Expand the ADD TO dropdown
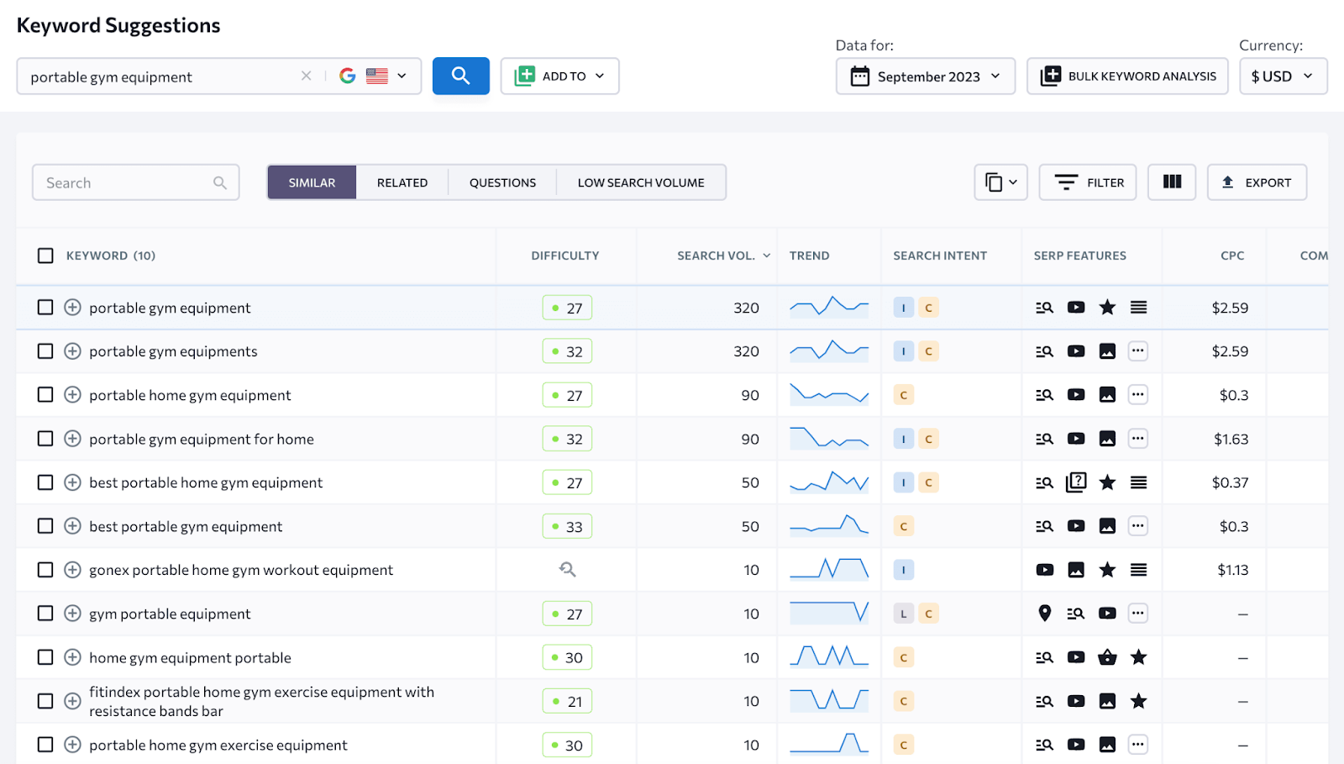 click(x=559, y=76)
